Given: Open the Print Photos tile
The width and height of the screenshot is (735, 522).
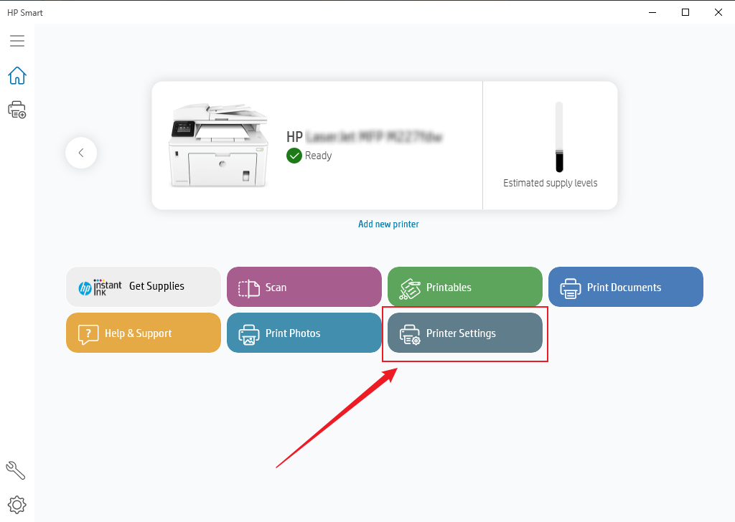Looking at the screenshot, I should click(304, 333).
